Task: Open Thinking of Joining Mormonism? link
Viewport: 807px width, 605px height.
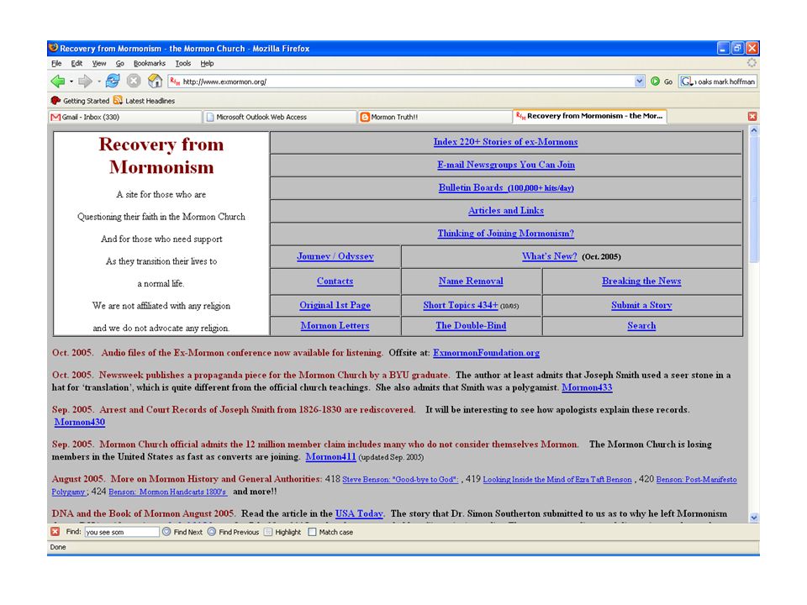Action: pos(505,233)
